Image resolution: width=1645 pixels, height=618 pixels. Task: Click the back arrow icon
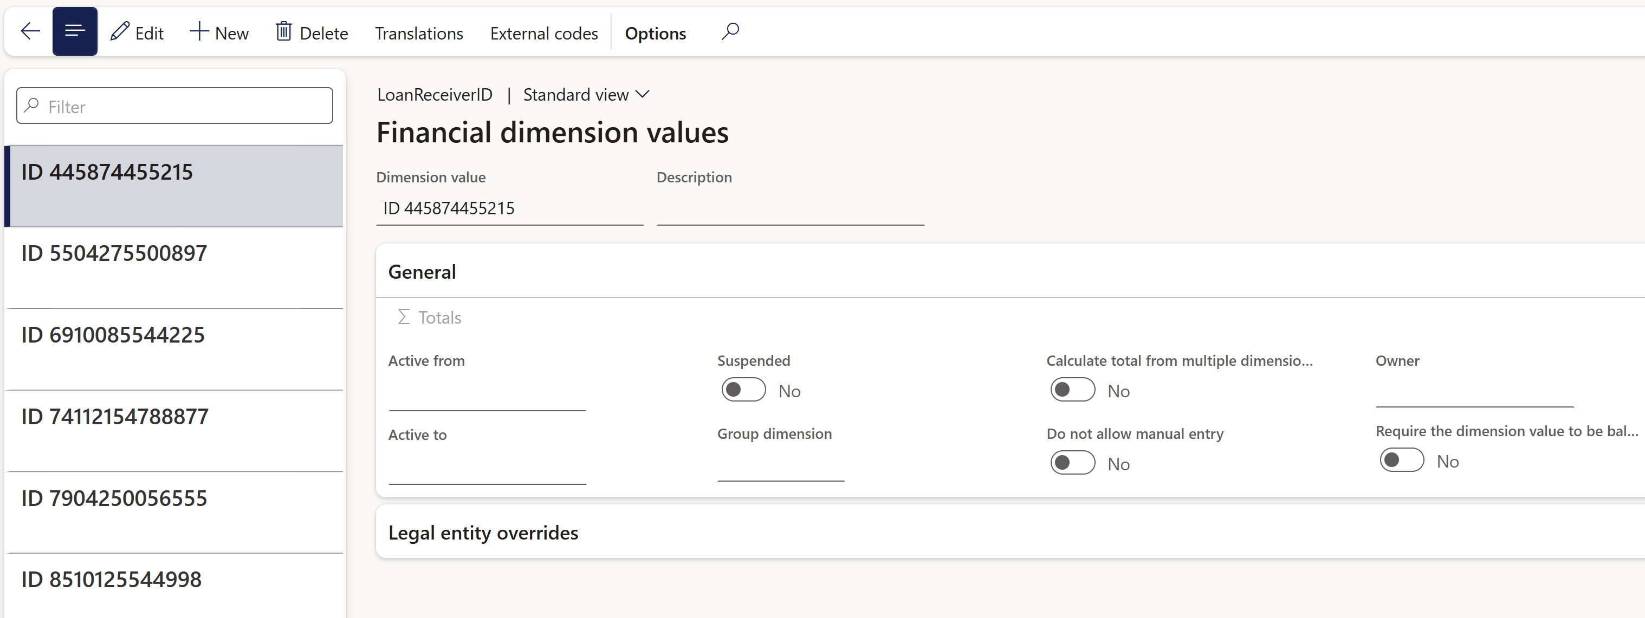[x=30, y=31]
